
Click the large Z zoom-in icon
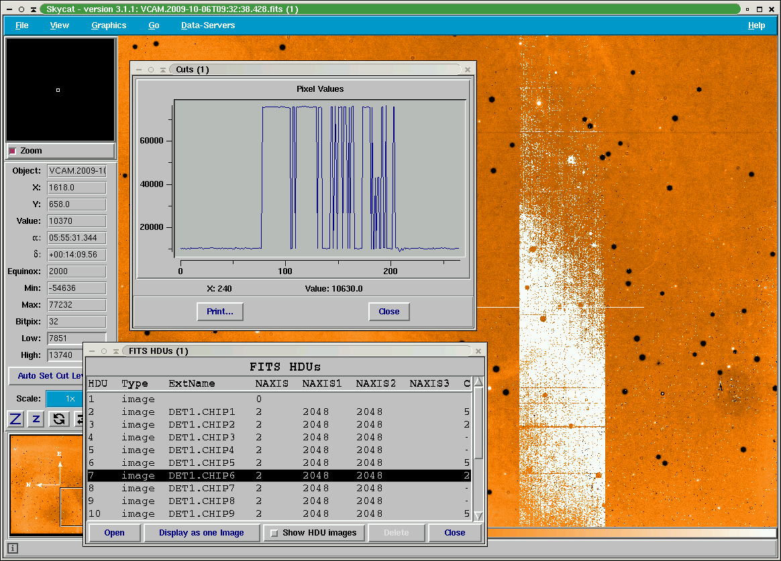coord(16,419)
